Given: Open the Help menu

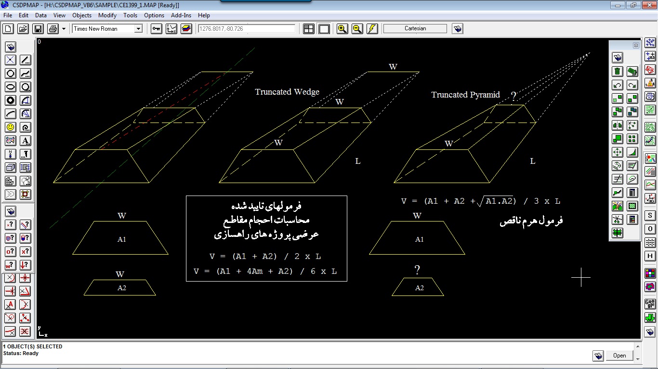Looking at the screenshot, I should [x=204, y=15].
